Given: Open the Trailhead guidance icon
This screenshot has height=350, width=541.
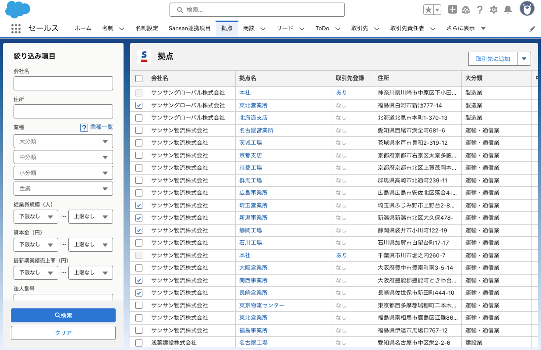Looking at the screenshot, I should click(466, 10).
